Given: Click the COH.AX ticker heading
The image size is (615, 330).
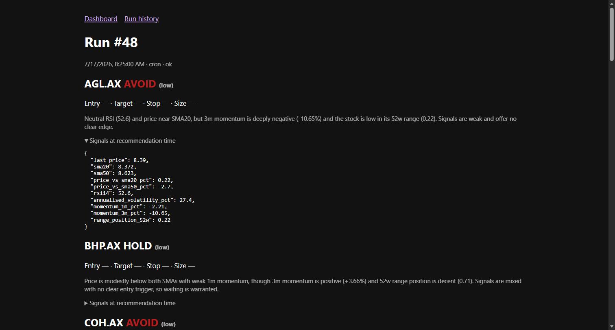Looking at the screenshot, I should point(104,323).
